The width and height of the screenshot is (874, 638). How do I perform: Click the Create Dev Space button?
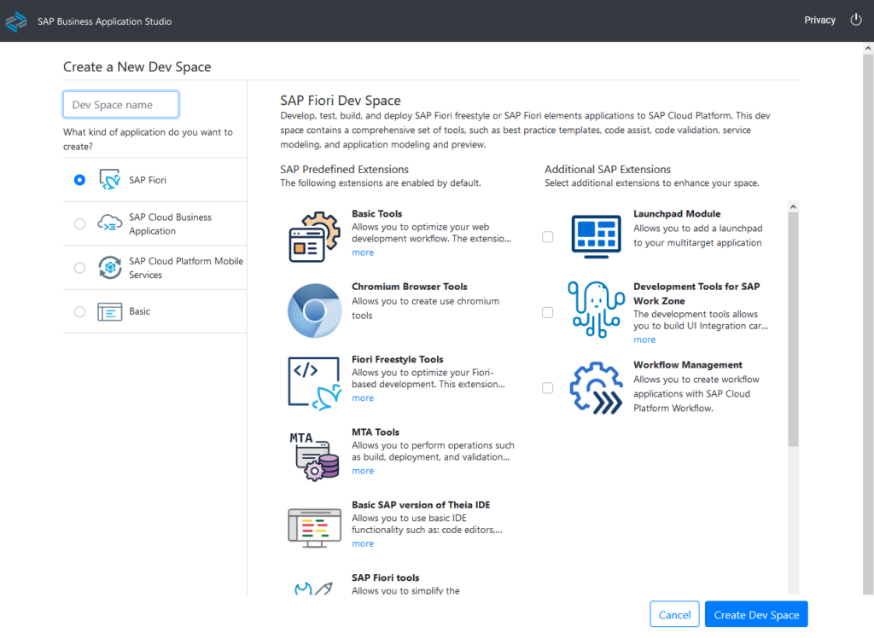pos(755,614)
